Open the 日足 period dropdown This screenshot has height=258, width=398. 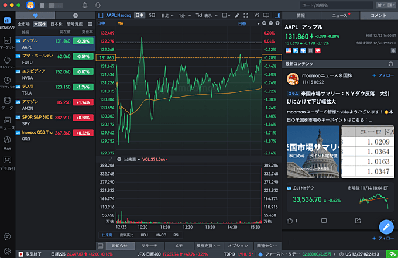(x=167, y=15)
